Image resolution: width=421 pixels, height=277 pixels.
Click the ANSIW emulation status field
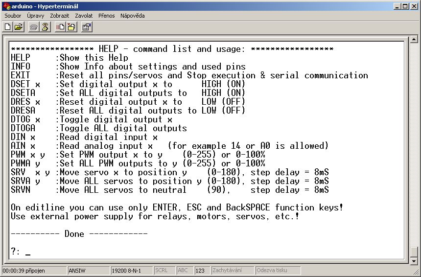tap(88, 270)
